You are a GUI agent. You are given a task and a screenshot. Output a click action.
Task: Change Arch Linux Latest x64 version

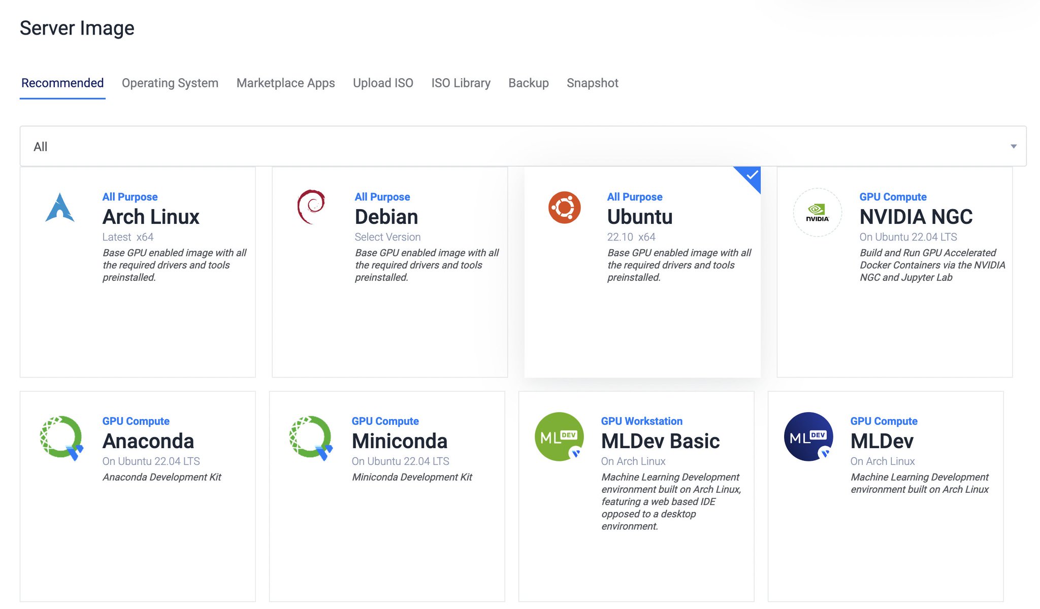128,237
